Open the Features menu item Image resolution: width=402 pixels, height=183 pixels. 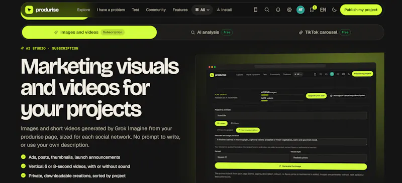click(x=180, y=10)
